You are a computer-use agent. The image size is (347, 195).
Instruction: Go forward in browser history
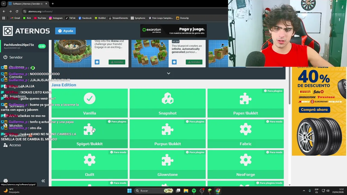click(10, 11)
